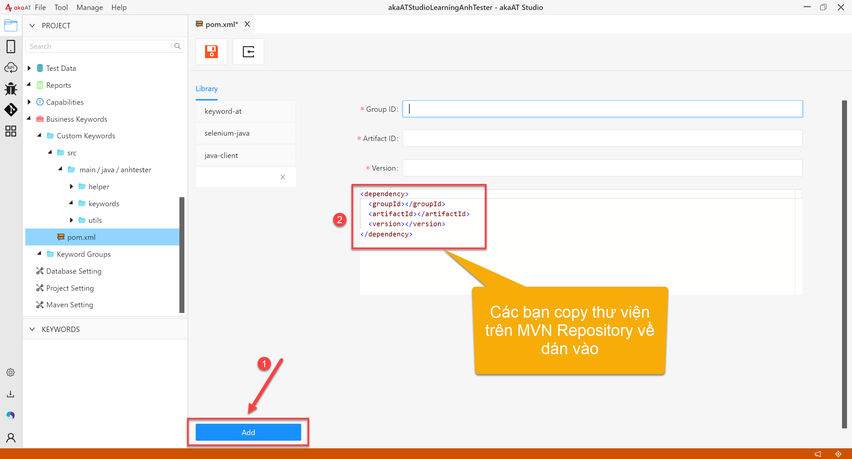Viewport: 852px width, 459px height.
Task: Open the Git source control icon
Action: coord(11,110)
